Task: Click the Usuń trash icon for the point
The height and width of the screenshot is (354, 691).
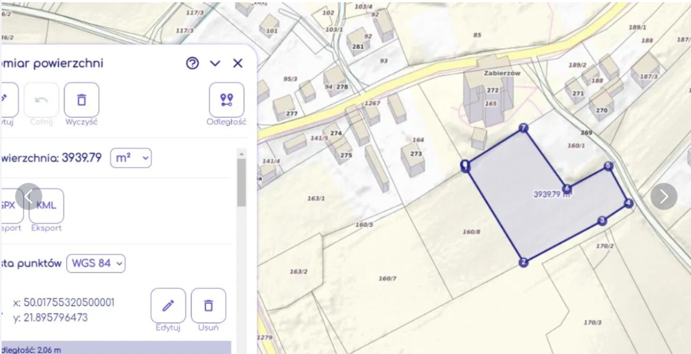Action: click(208, 306)
